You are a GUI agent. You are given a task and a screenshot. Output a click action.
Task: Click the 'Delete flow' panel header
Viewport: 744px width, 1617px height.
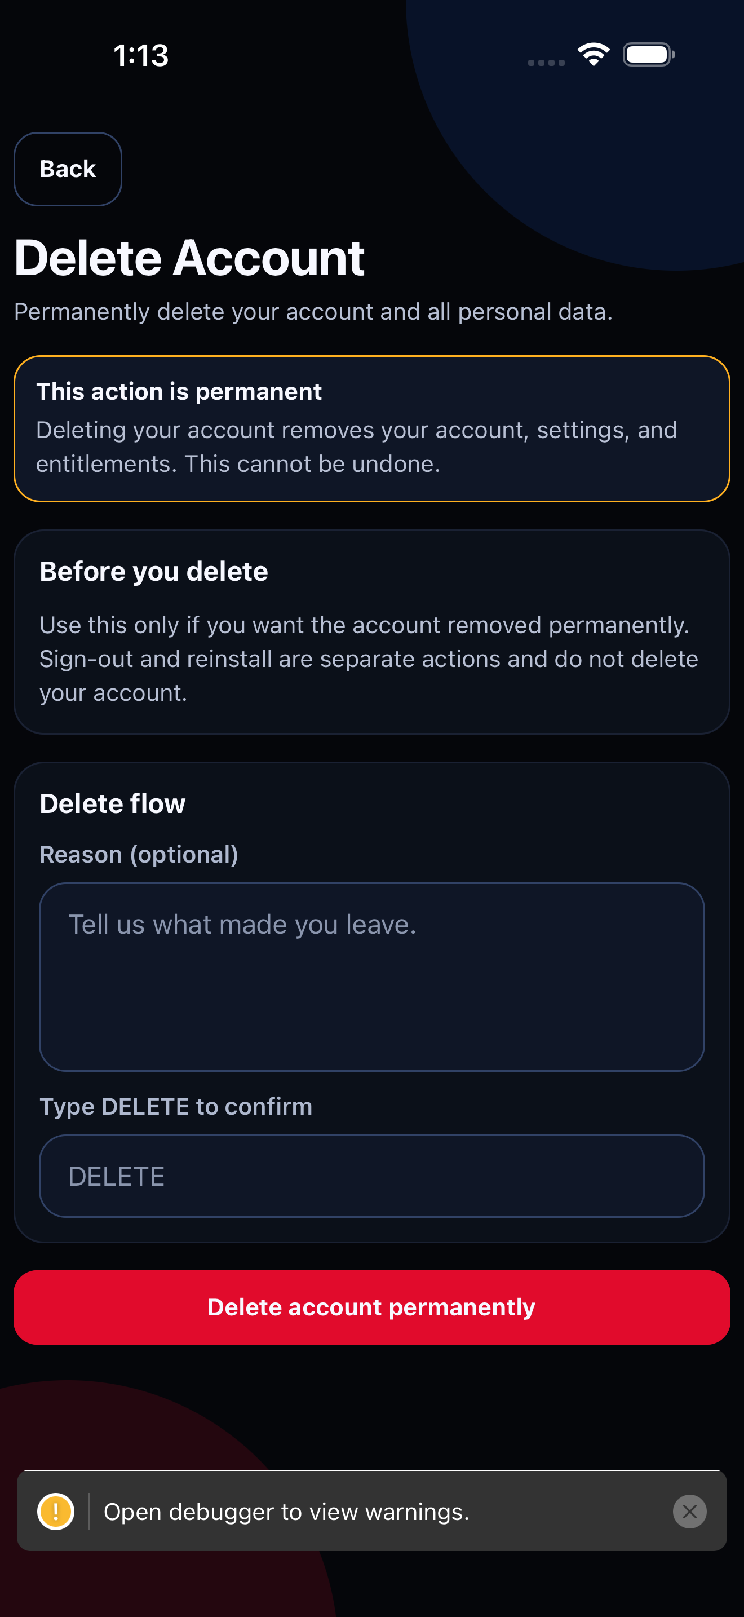[x=112, y=803]
